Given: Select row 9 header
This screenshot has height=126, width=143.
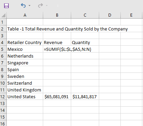Looking at the screenshot, I should click(3, 76).
